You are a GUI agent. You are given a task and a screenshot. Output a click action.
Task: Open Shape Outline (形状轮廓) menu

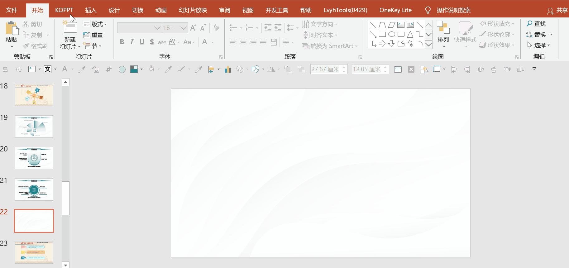[497, 34]
